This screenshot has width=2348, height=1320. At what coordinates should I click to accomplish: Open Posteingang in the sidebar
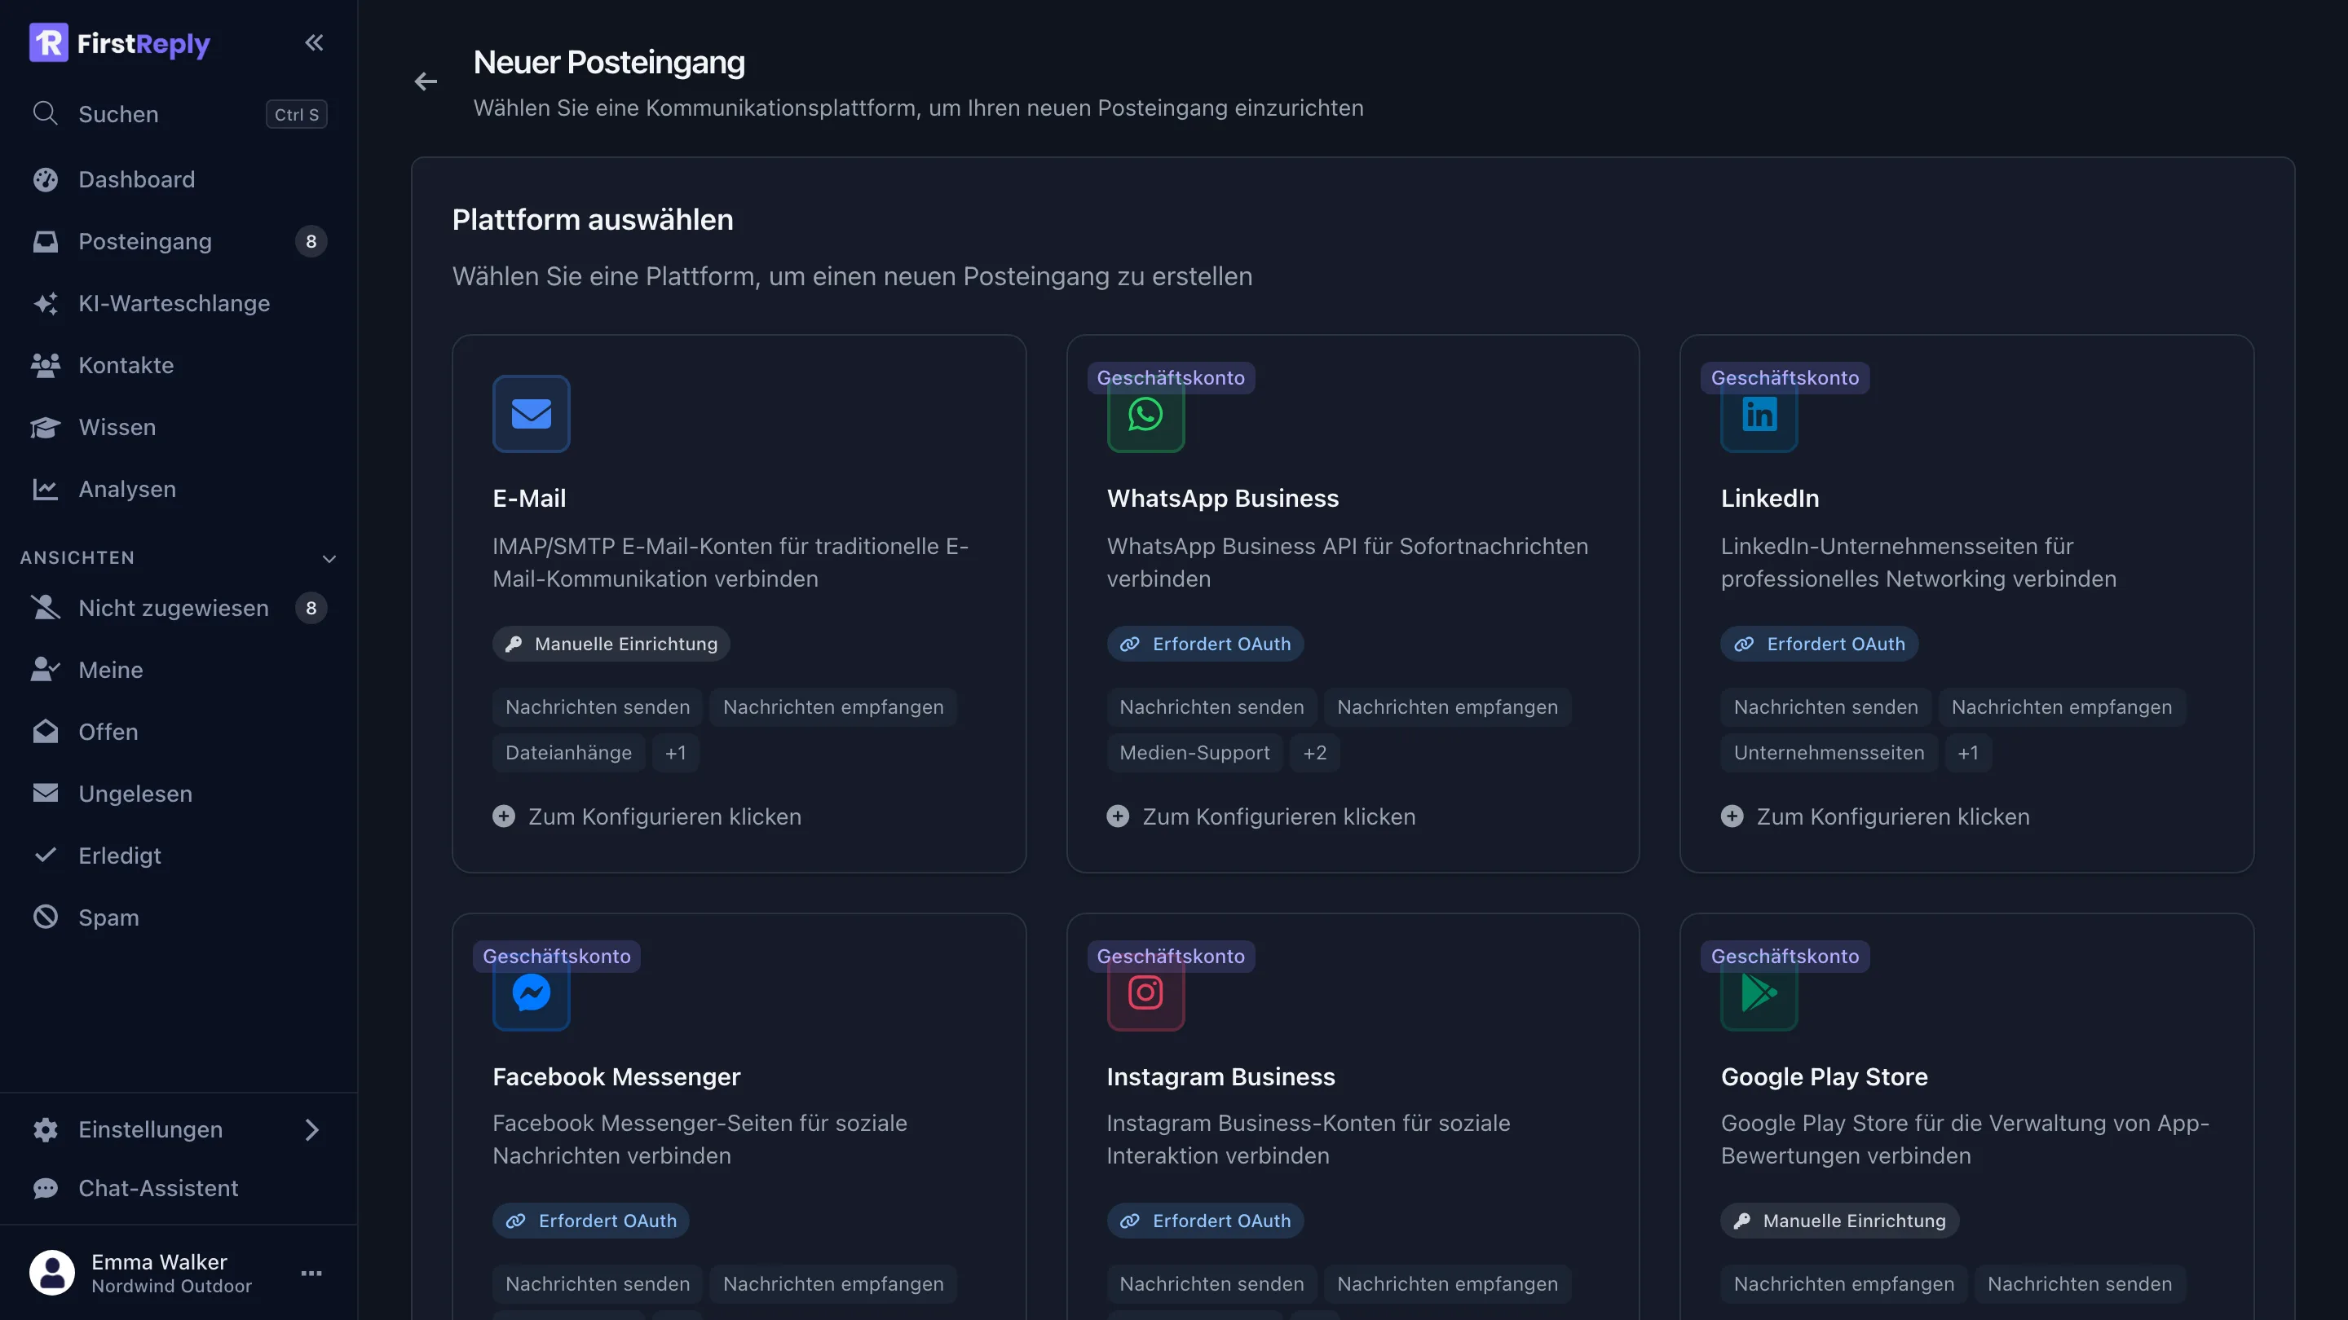click(x=179, y=241)
